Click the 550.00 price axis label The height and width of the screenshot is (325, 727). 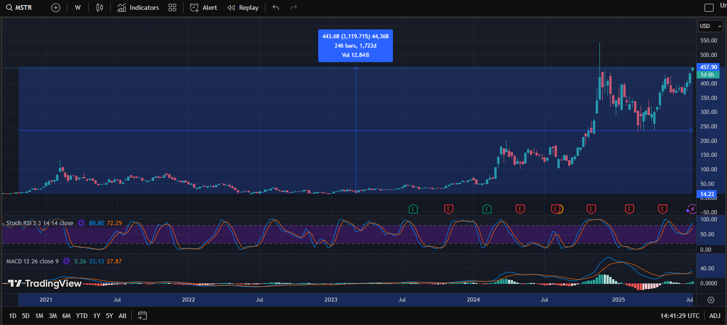[708, 41]
